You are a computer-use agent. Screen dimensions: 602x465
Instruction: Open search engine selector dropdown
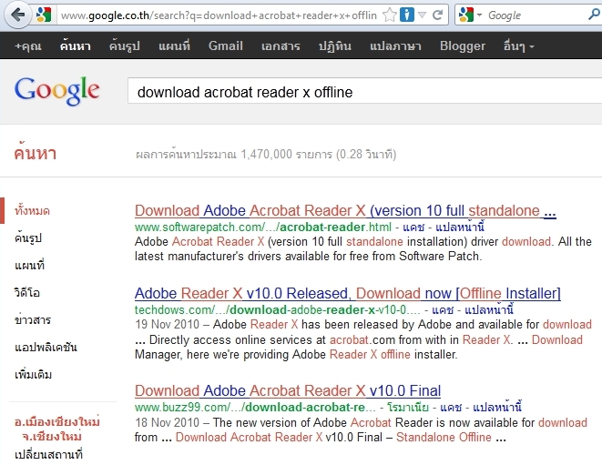479,15
